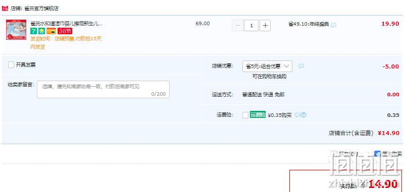Uncheck the 匿名购买 anonymous purchase checkbox
Screen dimensions: 404x192
[x=377, y=154]
